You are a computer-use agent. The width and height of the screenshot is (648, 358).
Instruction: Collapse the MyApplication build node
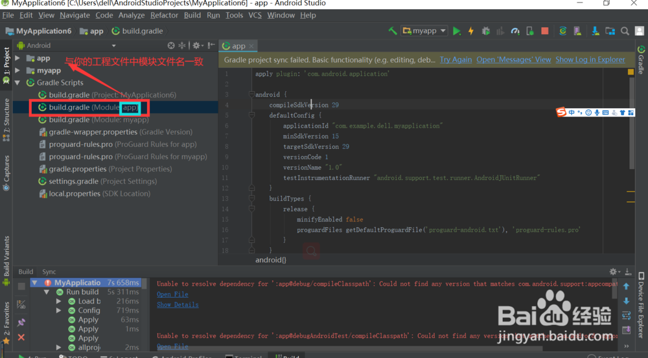35,283
